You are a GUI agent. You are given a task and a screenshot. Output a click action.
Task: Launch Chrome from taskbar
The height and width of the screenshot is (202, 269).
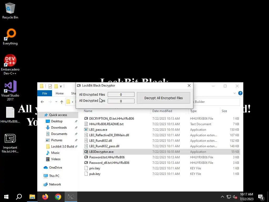coord(58,197)
